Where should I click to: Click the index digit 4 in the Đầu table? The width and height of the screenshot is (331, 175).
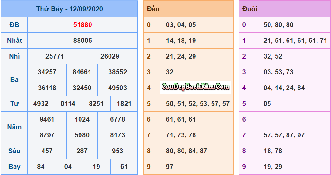pos(149,88)
